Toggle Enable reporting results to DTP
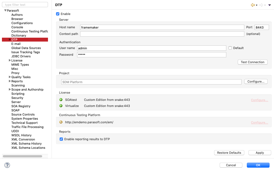 coord(61,139)
